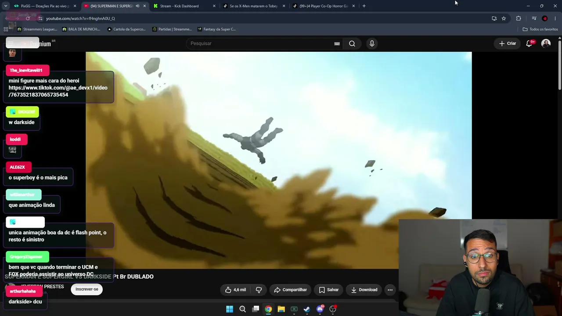This screenshot has height=316, width=562.
Task: Click the arthurhahaha username in chat overlay
Action: [x=23, y=291]
